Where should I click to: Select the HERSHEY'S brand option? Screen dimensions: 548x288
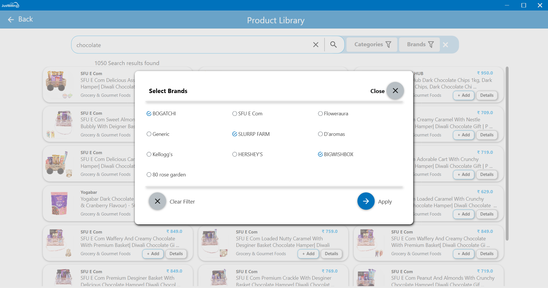click(x=235, y=154)
